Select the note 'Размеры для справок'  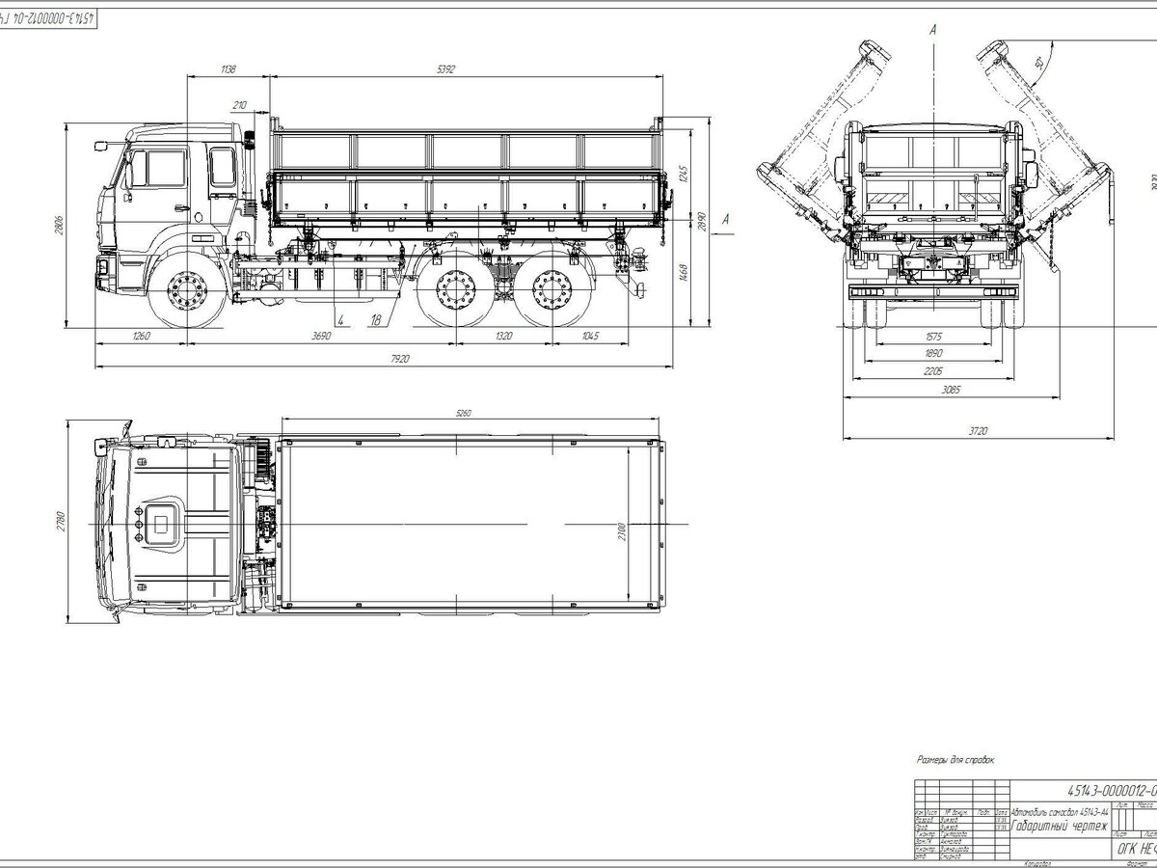[x=955, y=760]
